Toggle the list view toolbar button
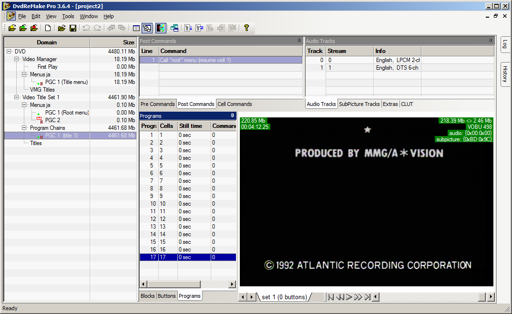Image resolution: width=512 pixels, height=314 pixels. [x=136, y=28]
